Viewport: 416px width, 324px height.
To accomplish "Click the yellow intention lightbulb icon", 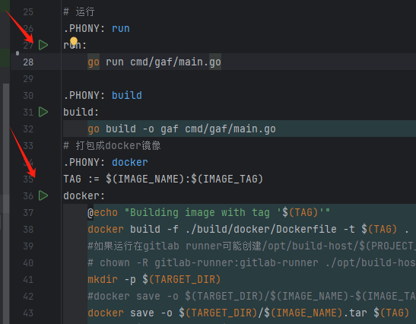I will (x=74, y=41).
